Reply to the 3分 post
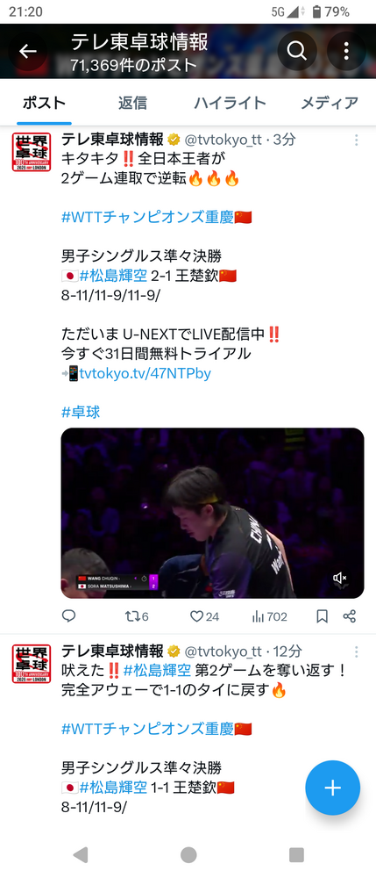 68,616
